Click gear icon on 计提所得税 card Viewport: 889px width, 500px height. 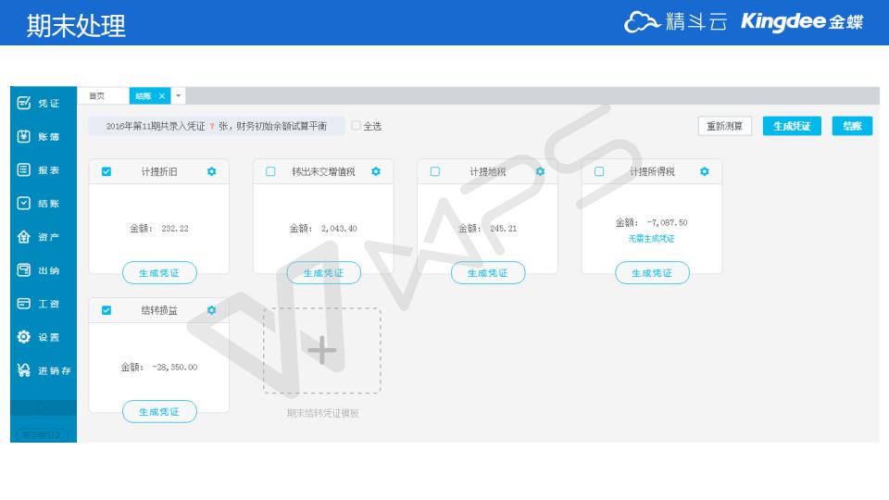click(x=705, y=171)
